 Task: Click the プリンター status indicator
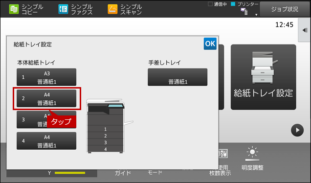(245, 4)
